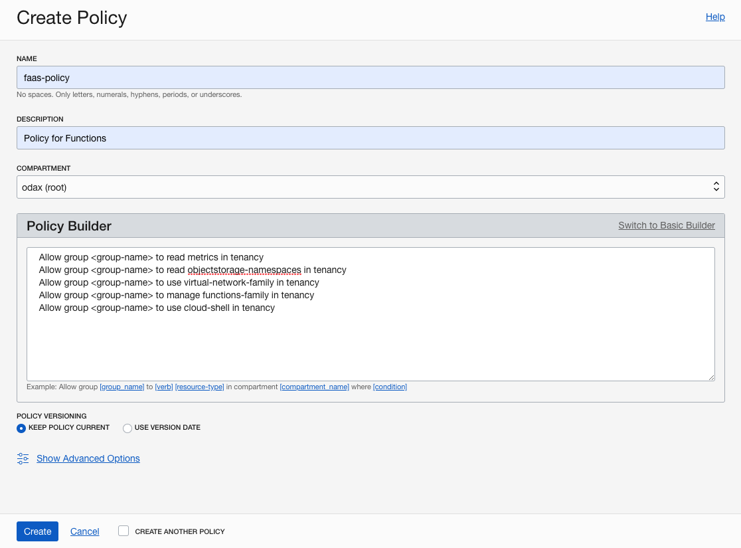Click the [resource-type] example link
Image resolution: width=741 pixels, height=548 pixels.
tap(199, 387)
